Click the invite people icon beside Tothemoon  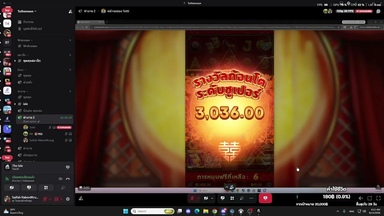click(x=70, y=11)
